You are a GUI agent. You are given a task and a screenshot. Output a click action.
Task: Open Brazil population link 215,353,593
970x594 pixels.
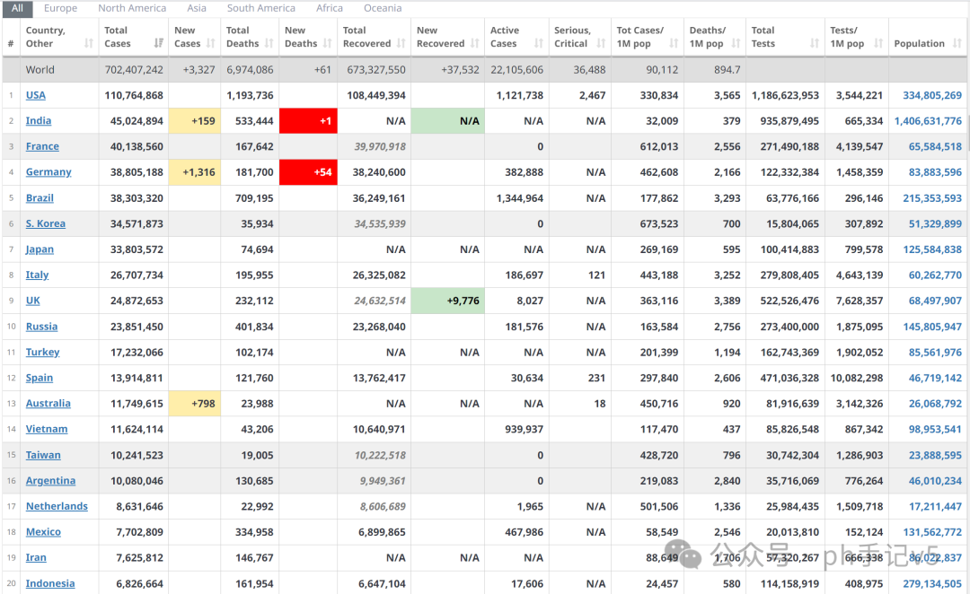coord(932,197)
